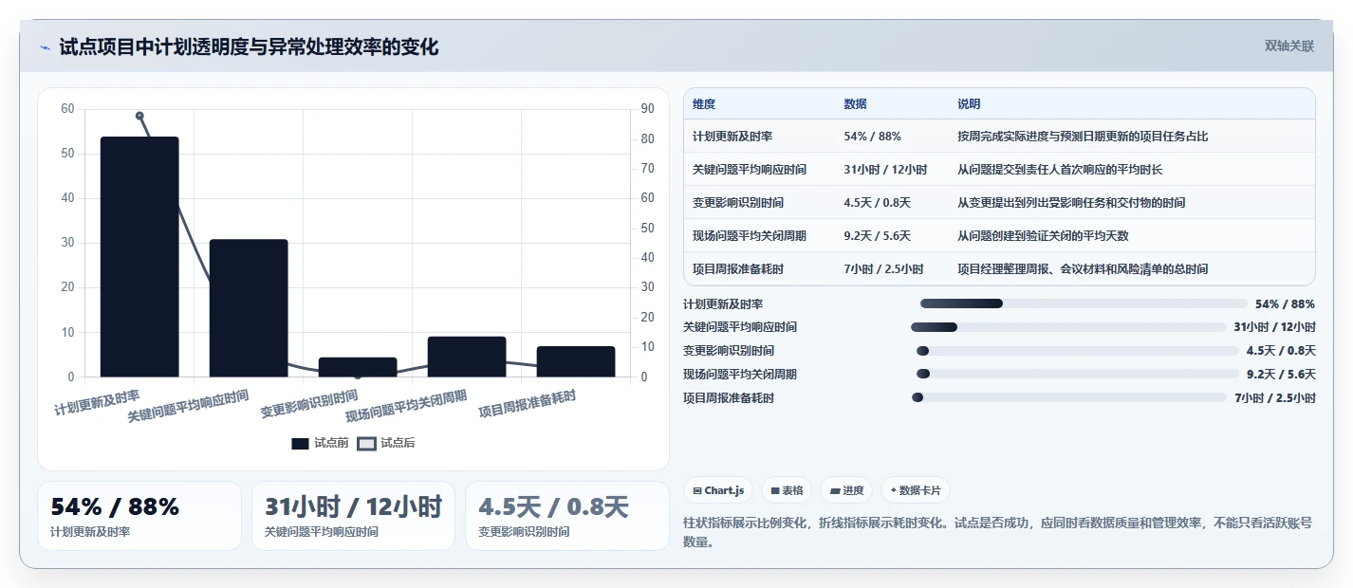Screen dimensions: 1353x588
Task: Click the 计划更新及时率 label in the progress list
Action: [723, 303]
